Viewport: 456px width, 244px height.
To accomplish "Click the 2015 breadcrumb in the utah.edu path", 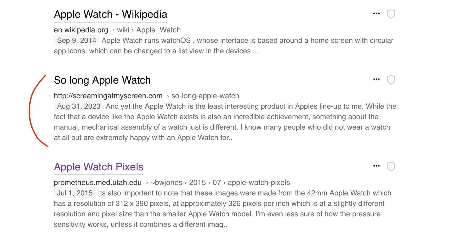I will 197,183.
